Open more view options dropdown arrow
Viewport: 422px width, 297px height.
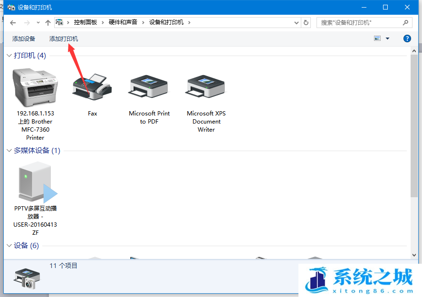[388, 38]
